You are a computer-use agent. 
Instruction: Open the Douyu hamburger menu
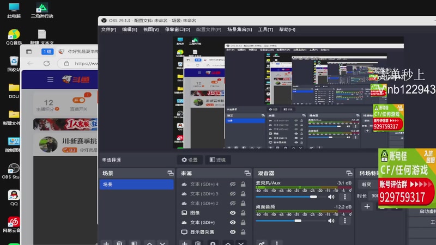[50, 79]
